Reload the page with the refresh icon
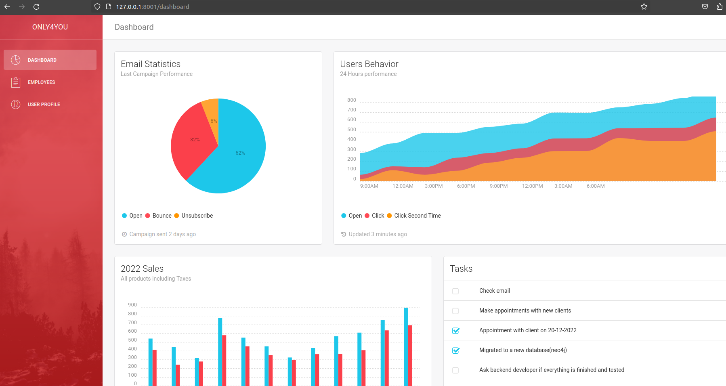The width and height of the screenshot is (726, 386). tap(36, 6)
